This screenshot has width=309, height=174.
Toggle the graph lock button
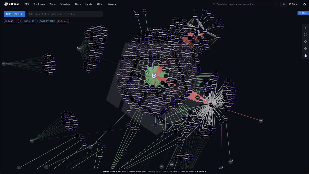coord(305,56)
